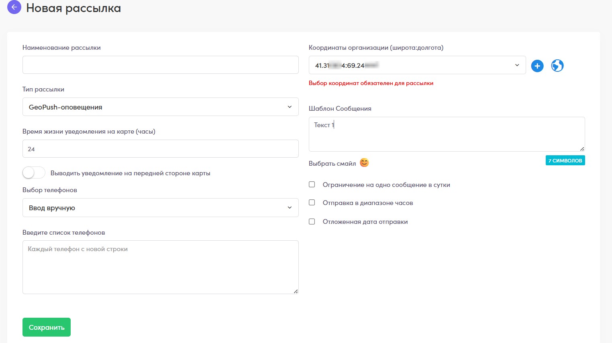
Task: Click the phone list textarea resize handle
Action: pyautogui.click(x=296, y=291)
